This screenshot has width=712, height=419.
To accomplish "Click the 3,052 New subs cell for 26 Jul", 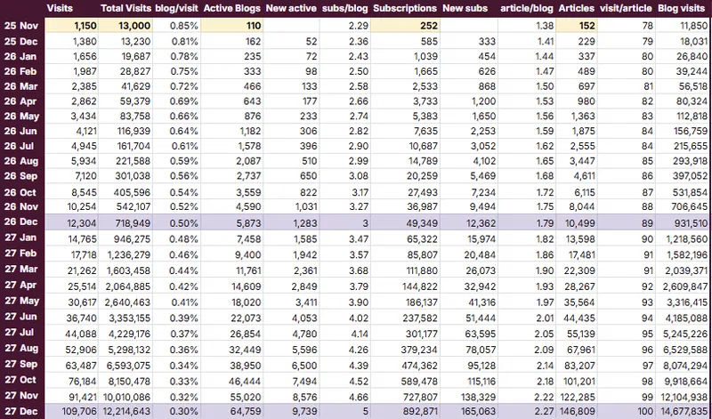I will click(469, 146).
